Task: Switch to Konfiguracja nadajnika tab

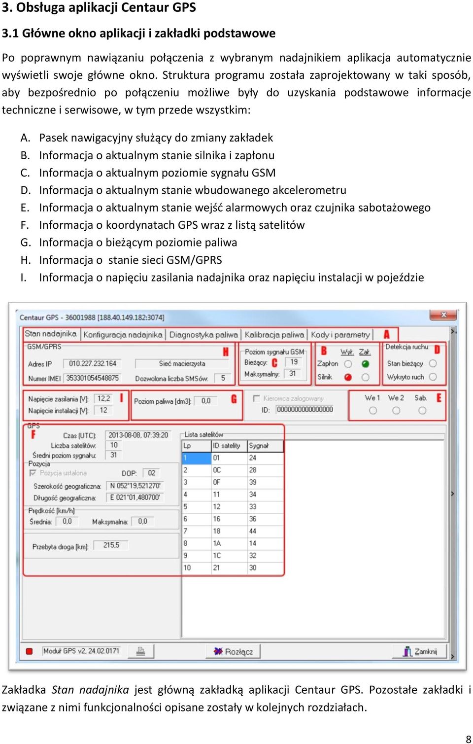Action: pyautogui.click(x=123, y=335)
